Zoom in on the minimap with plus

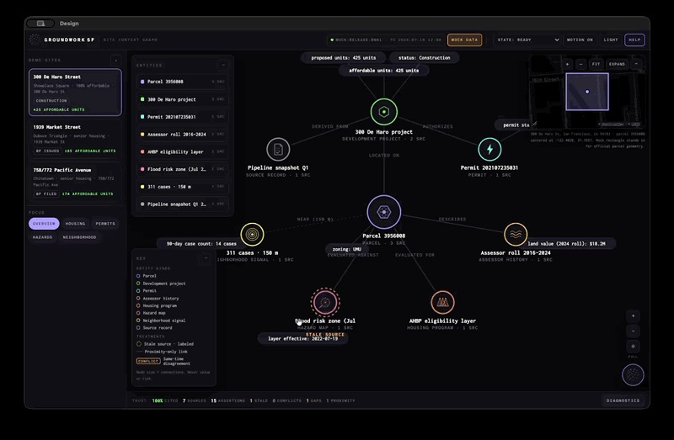tap(567, 64)
